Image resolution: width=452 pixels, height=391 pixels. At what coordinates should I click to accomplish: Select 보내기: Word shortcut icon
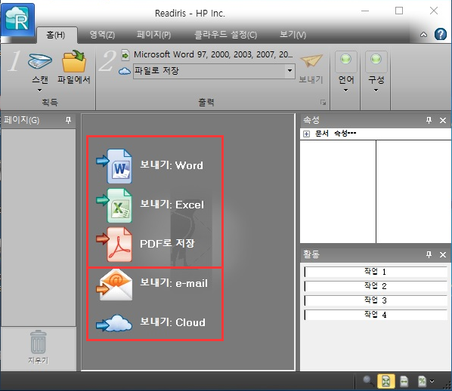pyautogui.click(x=114, y=166)
